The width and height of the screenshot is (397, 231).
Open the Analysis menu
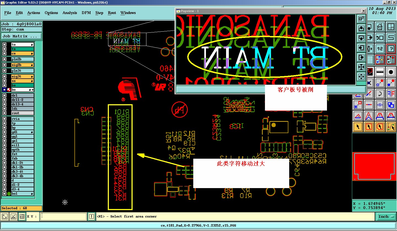(x=70, y=13)
